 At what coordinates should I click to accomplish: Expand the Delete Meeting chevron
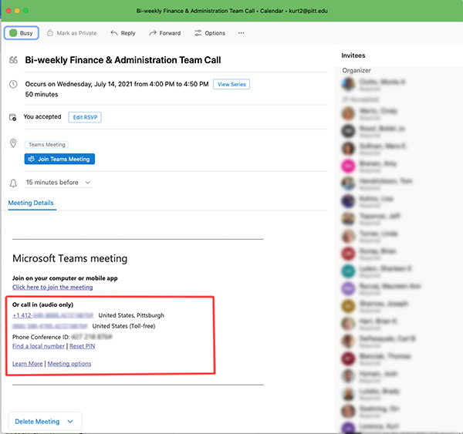(70, 422)
